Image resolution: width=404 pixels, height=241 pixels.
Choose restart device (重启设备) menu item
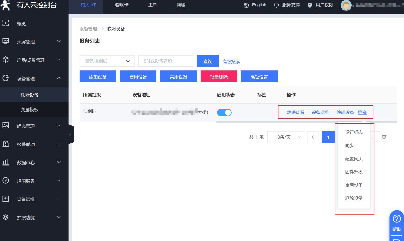(354, 185)
